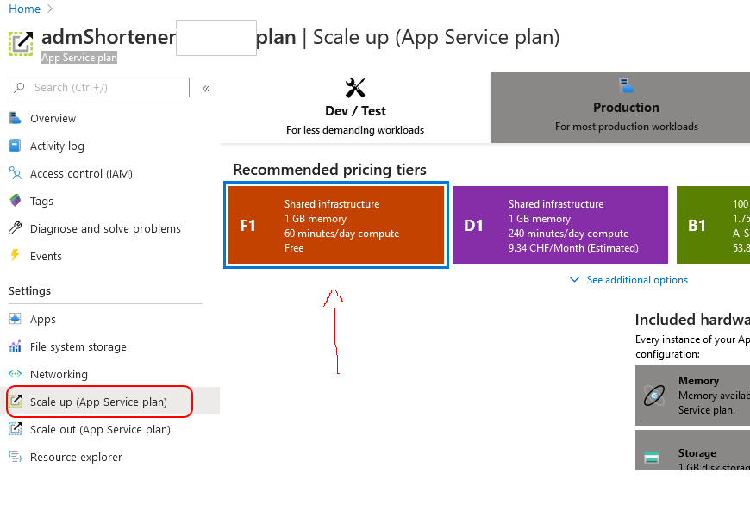Screen dimensions: 750x517
Task: Open Diagnose and solve problems
Action: click(x=105, y=228)
